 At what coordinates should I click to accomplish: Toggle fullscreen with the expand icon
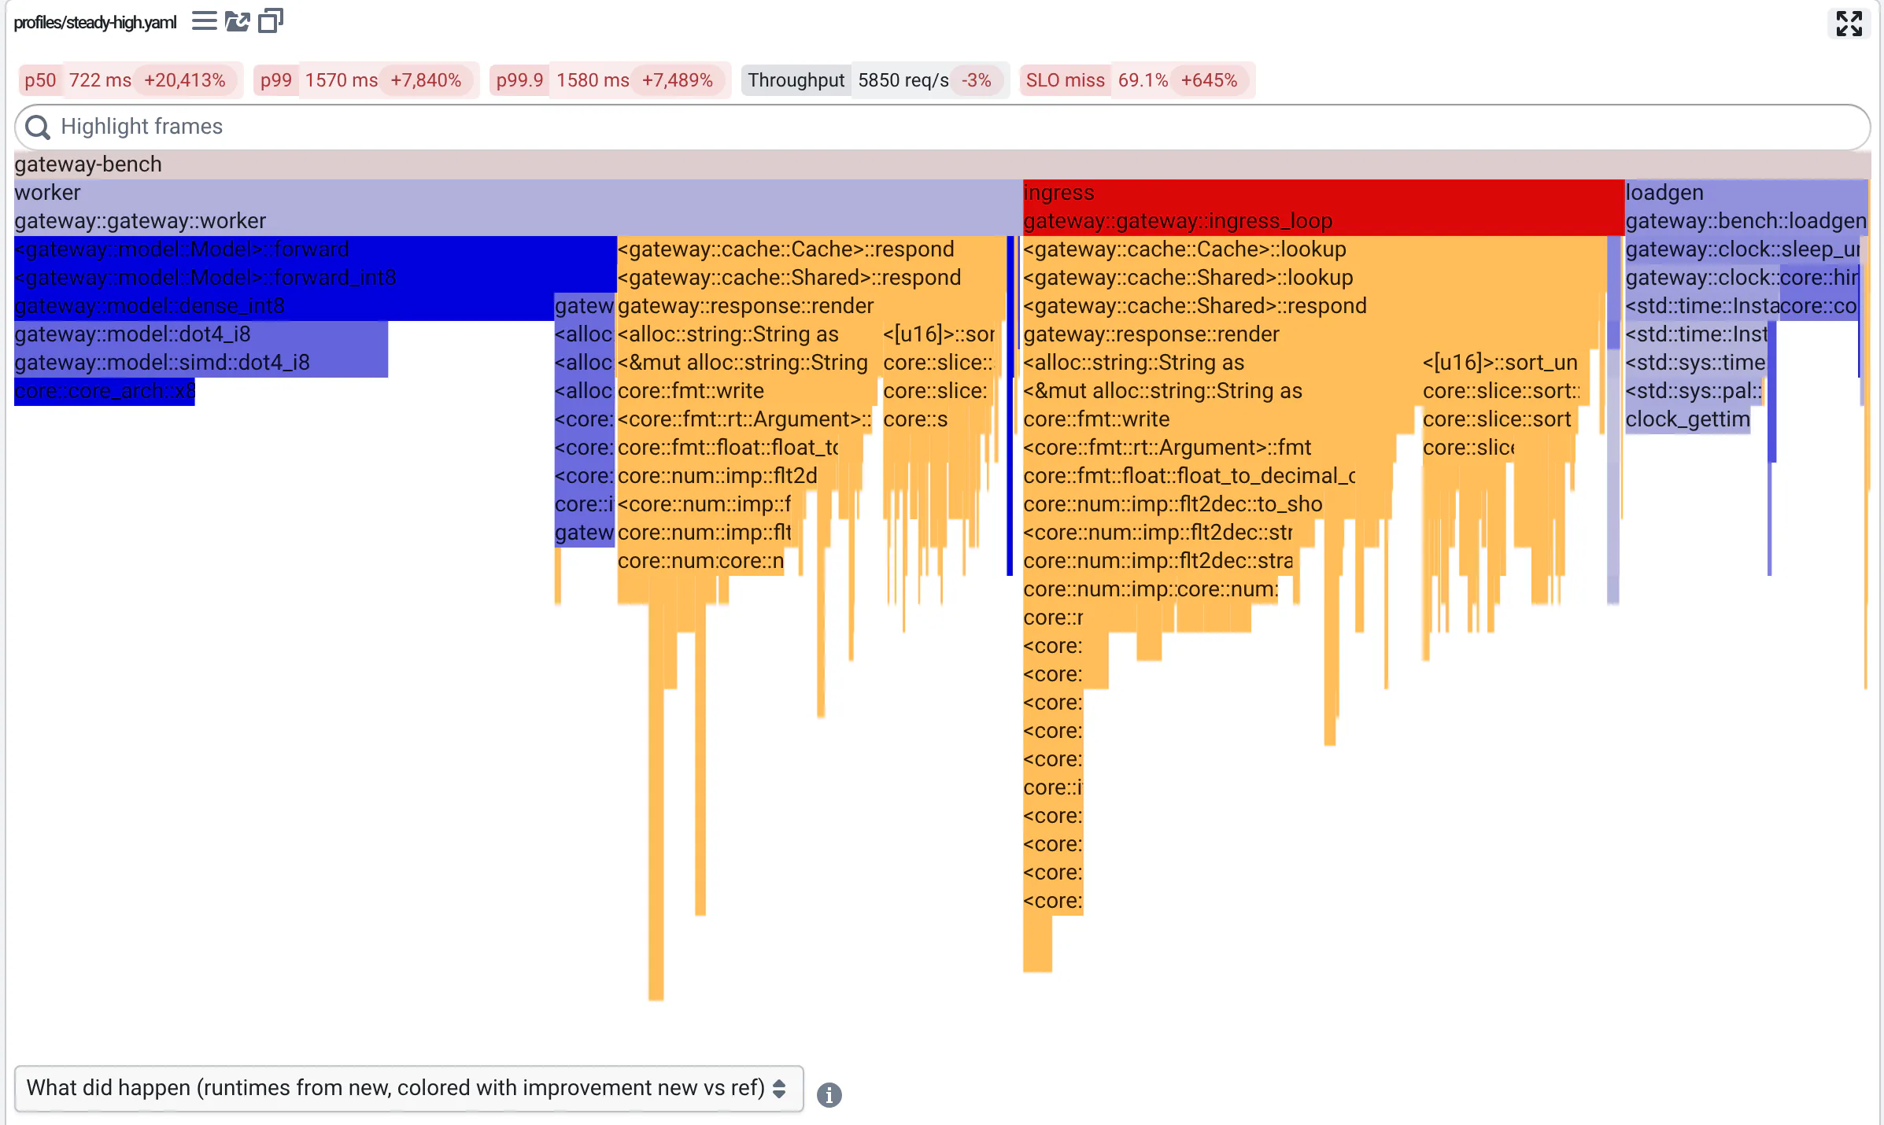click(x=1849, y=24)
